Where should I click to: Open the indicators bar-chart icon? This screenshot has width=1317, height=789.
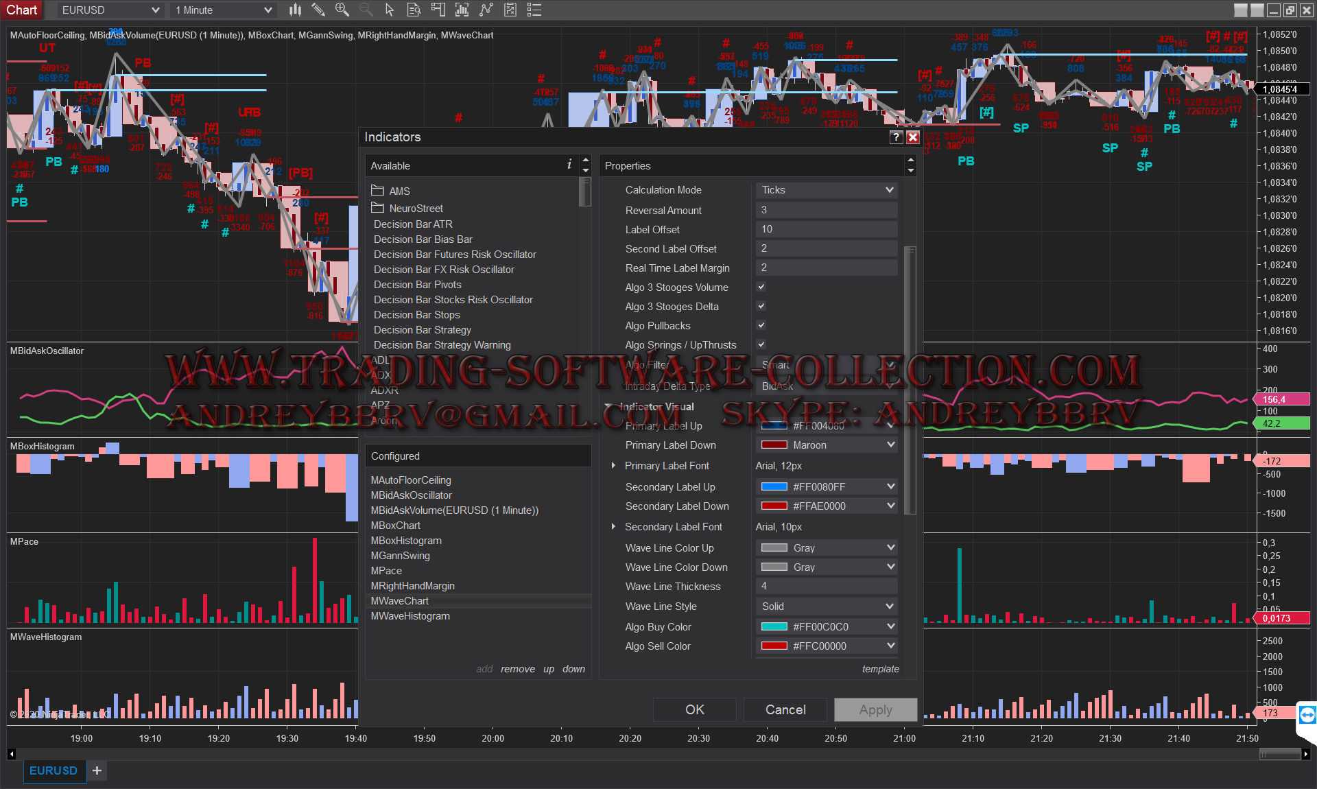462,10
